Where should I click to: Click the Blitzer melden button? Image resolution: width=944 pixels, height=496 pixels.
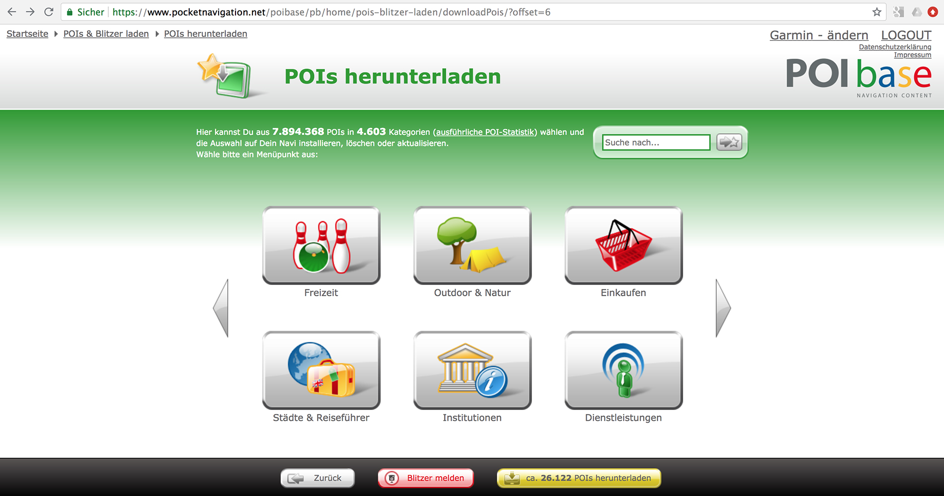(x=426, y=478)
